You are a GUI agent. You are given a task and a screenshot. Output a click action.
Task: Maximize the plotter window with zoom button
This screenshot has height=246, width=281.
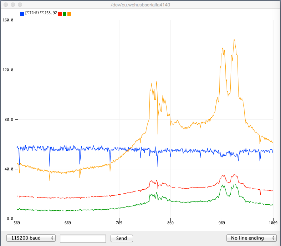[x=20, y=5]
